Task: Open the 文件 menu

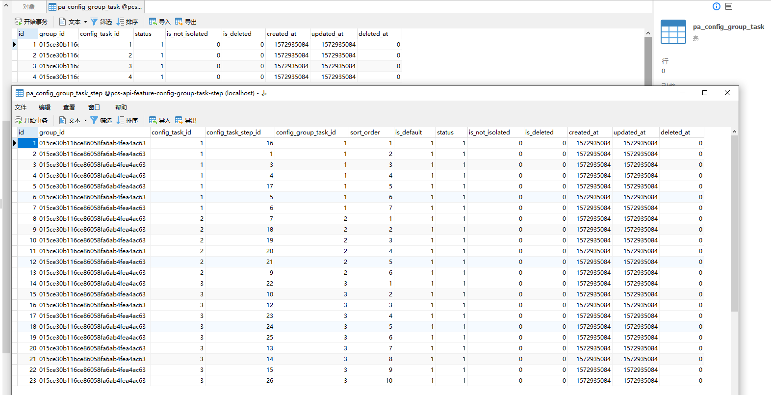Action: point(21,107)
